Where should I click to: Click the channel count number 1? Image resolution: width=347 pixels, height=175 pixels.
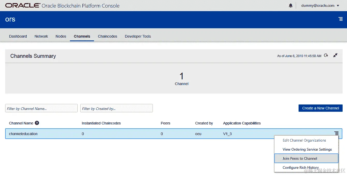(182, 76)
